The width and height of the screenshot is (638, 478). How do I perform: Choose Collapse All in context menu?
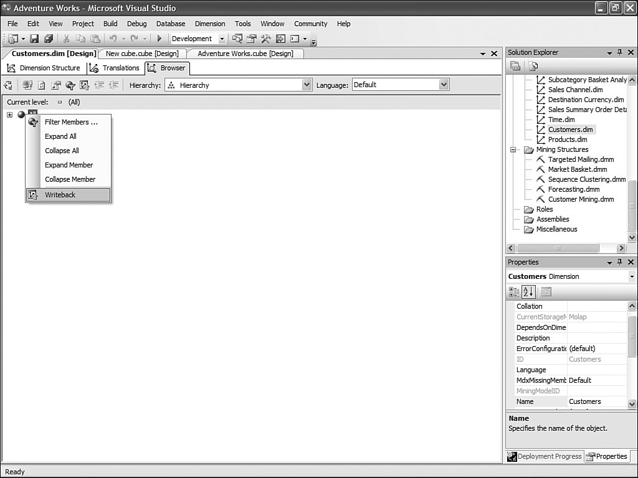(69, 151)
